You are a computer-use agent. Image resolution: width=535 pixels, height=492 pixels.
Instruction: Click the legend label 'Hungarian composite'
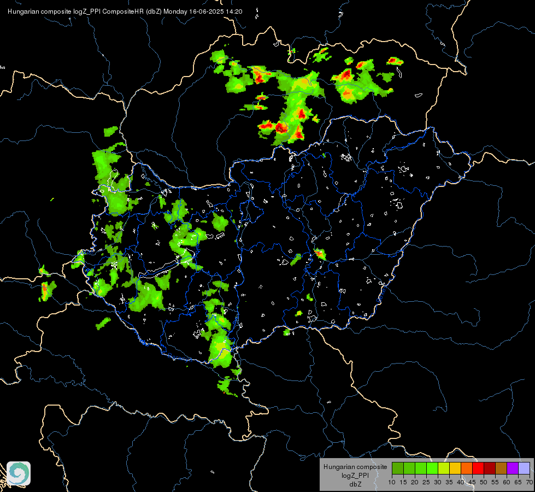(x=355, y=467)
